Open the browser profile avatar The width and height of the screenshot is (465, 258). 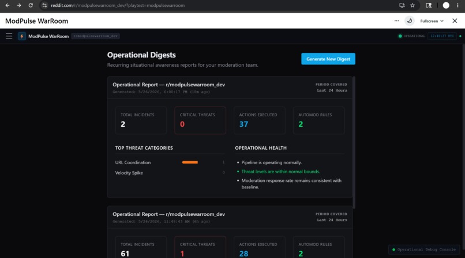click(446, 5)
